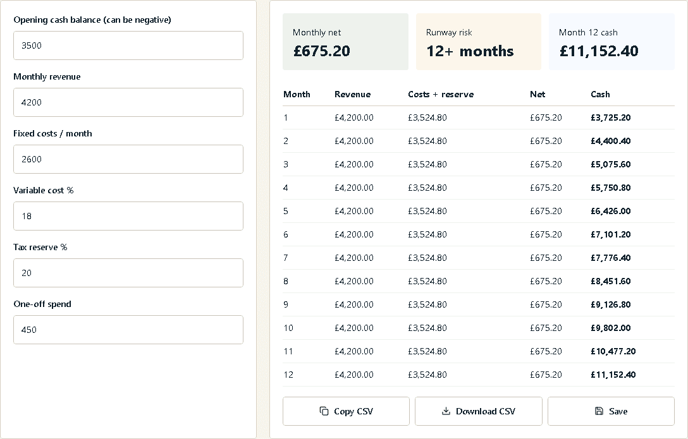Select cash value £9,802.00 in month 10
Screen dimensions: 688x439
pyautogui.click(x=610, y=328)
